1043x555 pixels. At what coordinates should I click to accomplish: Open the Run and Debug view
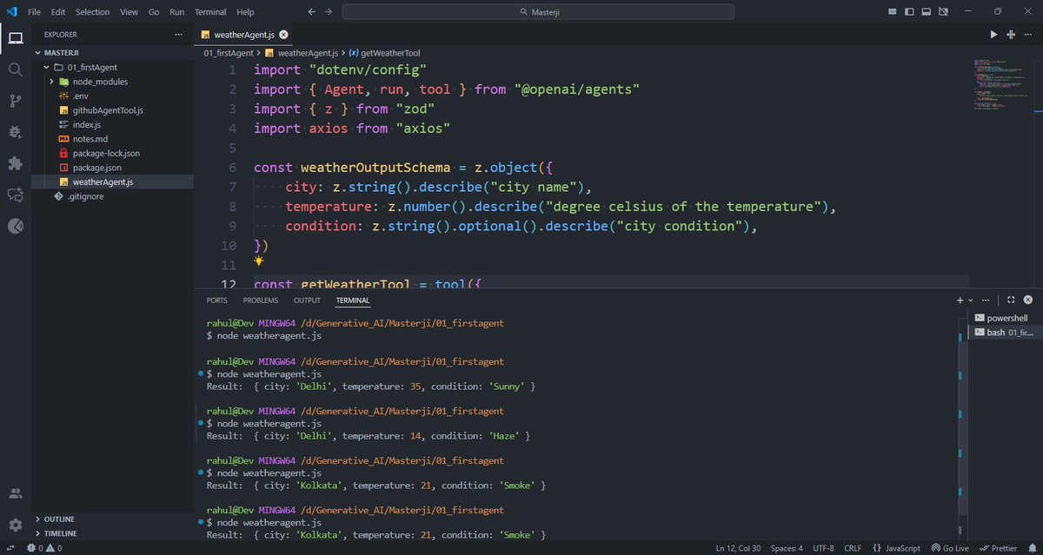click(x=16, y=132)
